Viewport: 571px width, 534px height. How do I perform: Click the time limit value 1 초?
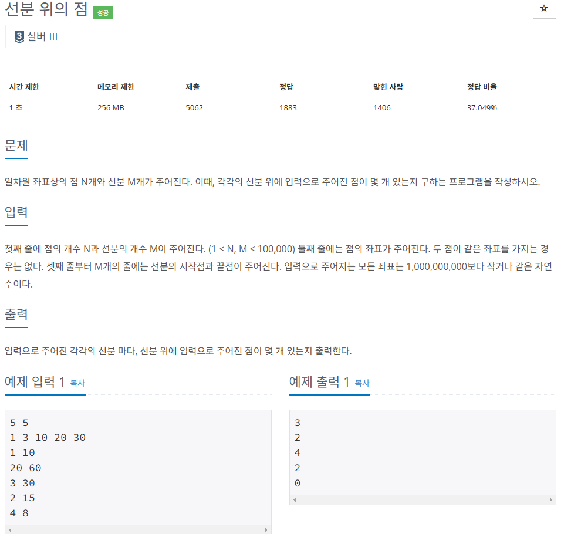click(x=16, y=107)
